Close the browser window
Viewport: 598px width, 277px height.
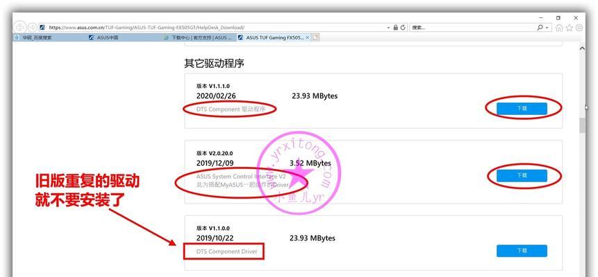(x=576, y=18)
